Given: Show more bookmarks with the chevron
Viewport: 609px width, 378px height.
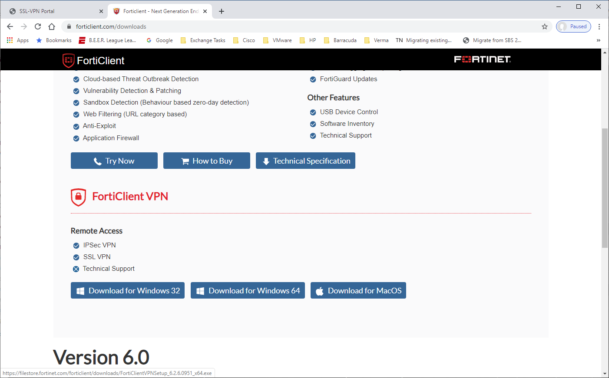Looking at the screenshot, I should (599, 40).
